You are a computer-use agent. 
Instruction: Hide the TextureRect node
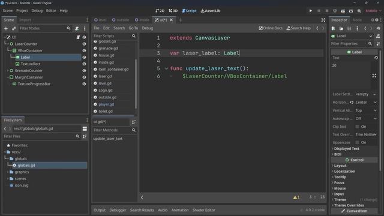click(x=84, y=64)
